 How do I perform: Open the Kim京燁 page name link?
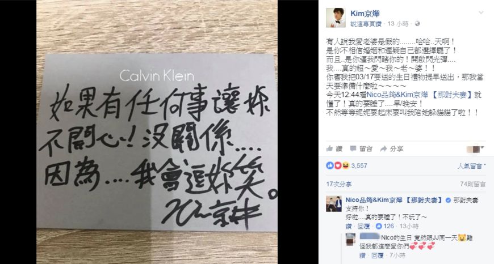pos(365,13)
